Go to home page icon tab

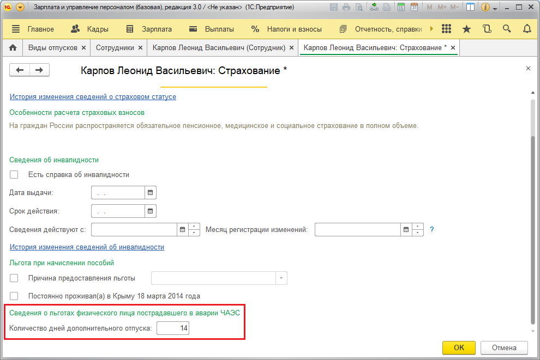tap(13, 48)
